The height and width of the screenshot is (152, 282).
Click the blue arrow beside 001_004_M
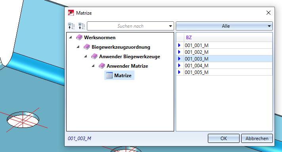[179, 65]
